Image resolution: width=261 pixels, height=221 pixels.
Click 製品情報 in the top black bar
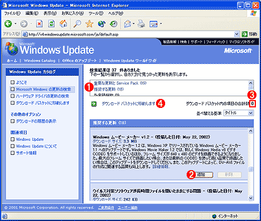(170, 42)
